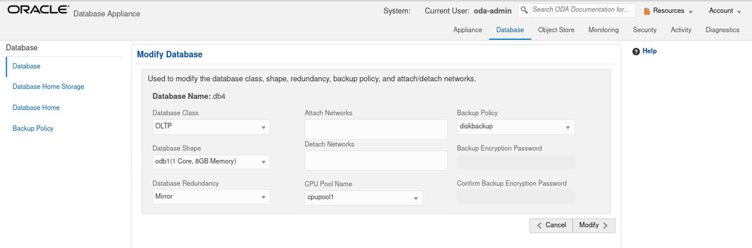The image size is (752, 248).
Task: Open the Account menu
Action: click(x=724, y=11)
